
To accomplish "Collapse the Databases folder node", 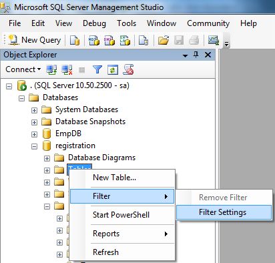I will pyautogui.click(x=21, y=98).
